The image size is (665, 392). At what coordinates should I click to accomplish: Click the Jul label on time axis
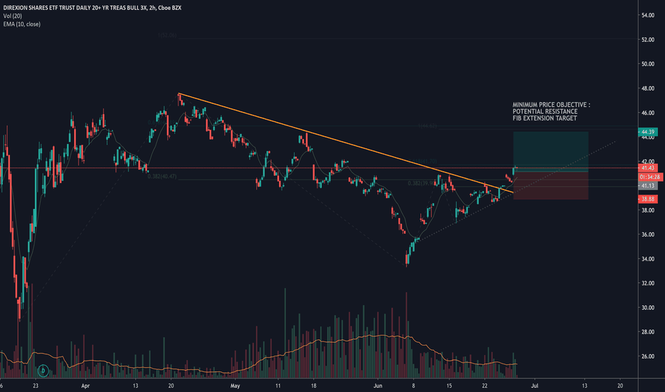click(535, 386)
